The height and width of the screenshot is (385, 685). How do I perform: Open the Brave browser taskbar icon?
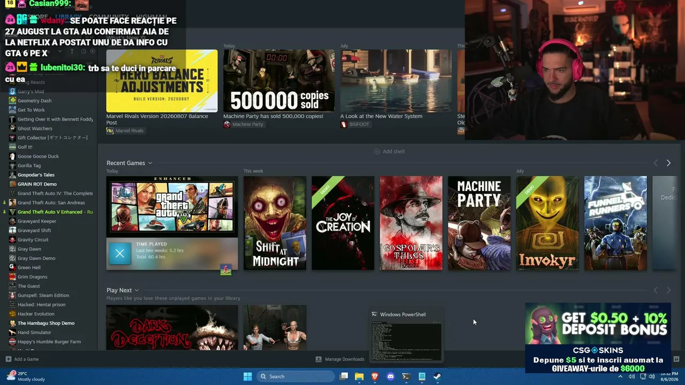375,376
